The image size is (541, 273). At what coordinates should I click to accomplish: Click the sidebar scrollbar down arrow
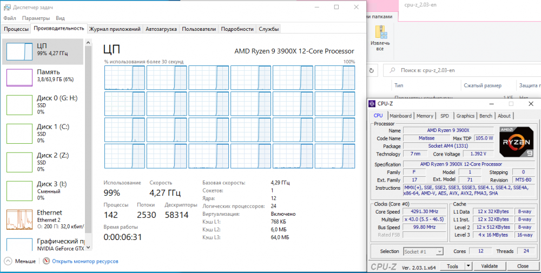pos(88,247)
